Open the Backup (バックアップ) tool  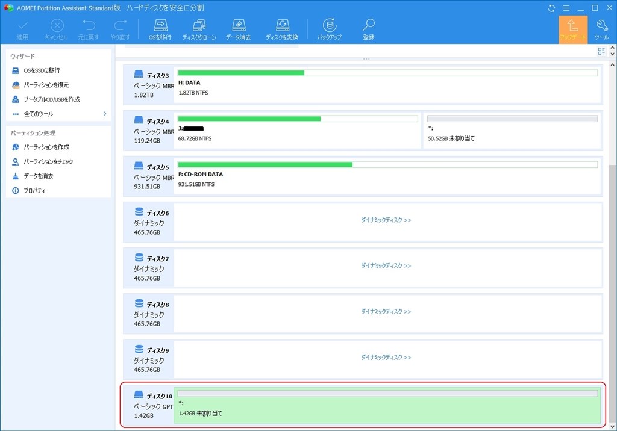pos(330,29)
